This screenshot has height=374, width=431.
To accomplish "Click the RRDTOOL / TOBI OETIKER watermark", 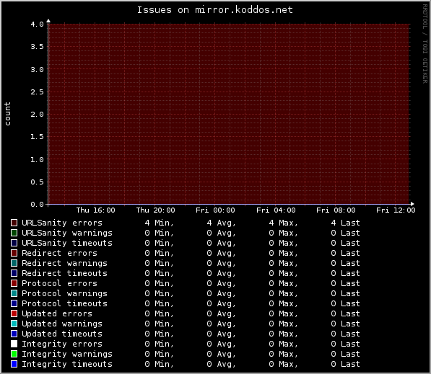I will click(x=425, y=44).
